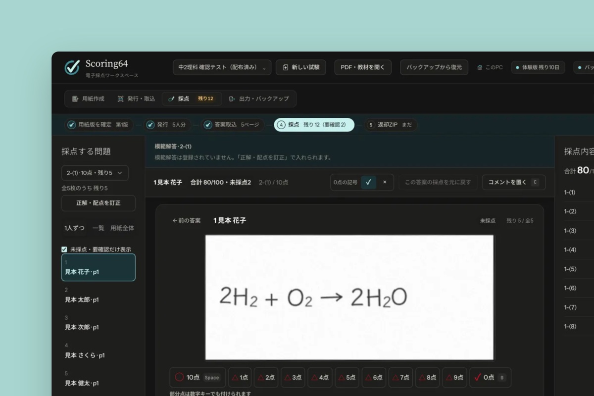Click この答案の採点を元に戻す
594x396 pixels.
(x=438, y=182)
